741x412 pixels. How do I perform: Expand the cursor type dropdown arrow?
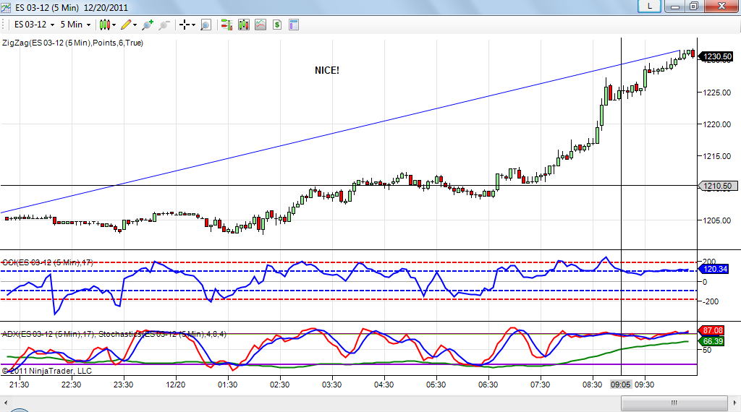[193, 25]
